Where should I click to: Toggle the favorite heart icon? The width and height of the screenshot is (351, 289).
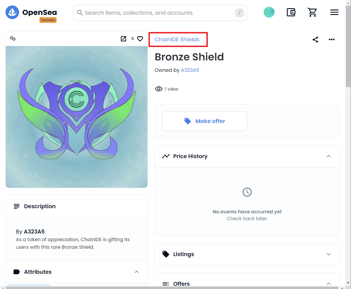point(140,39)
